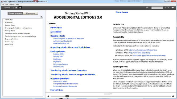This screenshot has width=177, height=99.
Task: Toggle the table of contents panel icon
Action: point(20,8)
